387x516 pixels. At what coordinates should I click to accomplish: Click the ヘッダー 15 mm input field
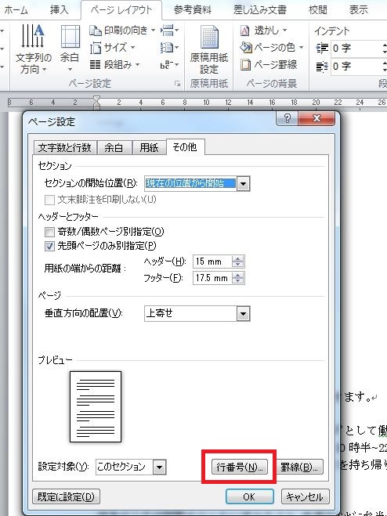(x=213, y=262)
